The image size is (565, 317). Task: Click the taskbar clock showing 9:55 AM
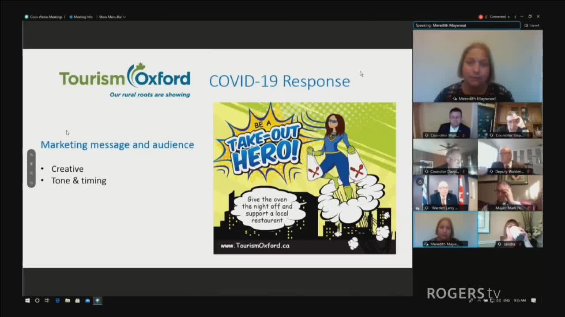pos(520,300)
